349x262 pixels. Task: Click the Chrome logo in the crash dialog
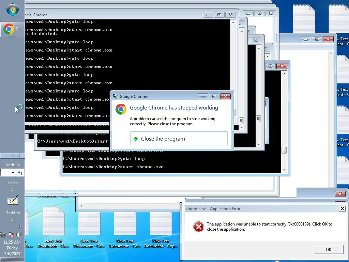point(121,109)
